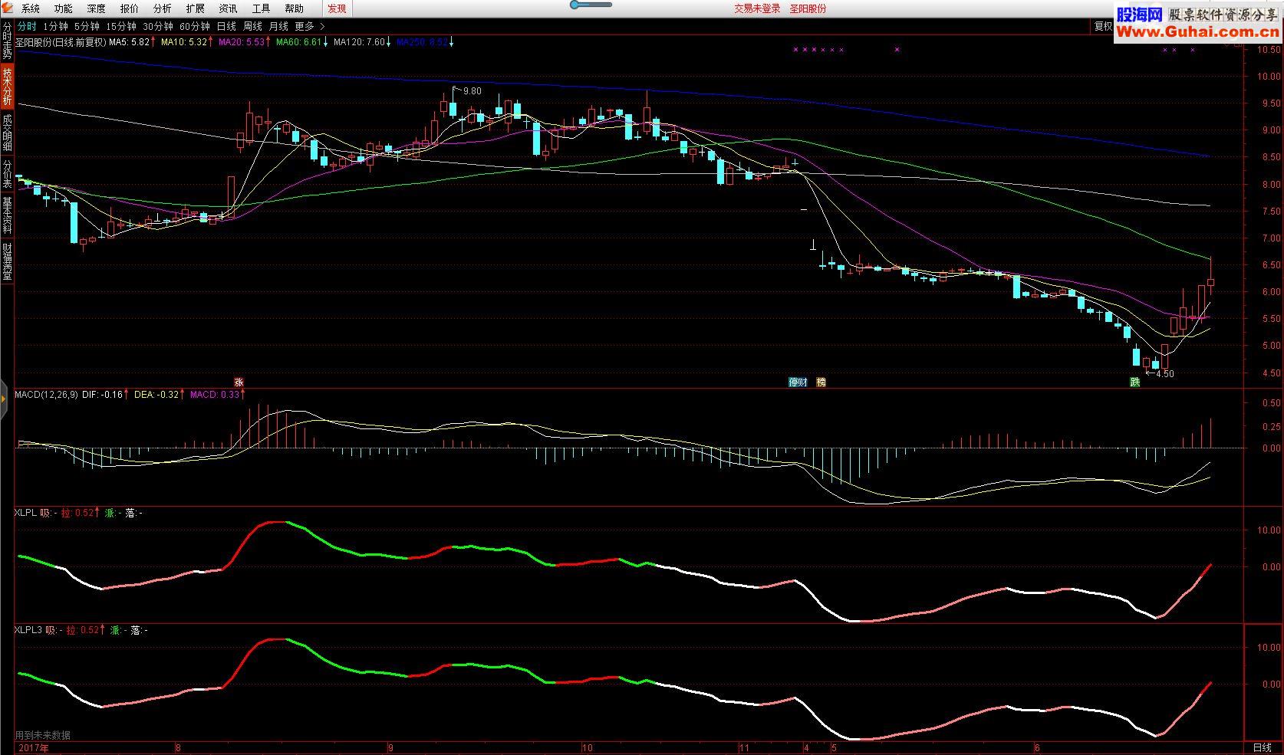Open the 深度 menu
Screen dimensions: 1284x755
97,8
